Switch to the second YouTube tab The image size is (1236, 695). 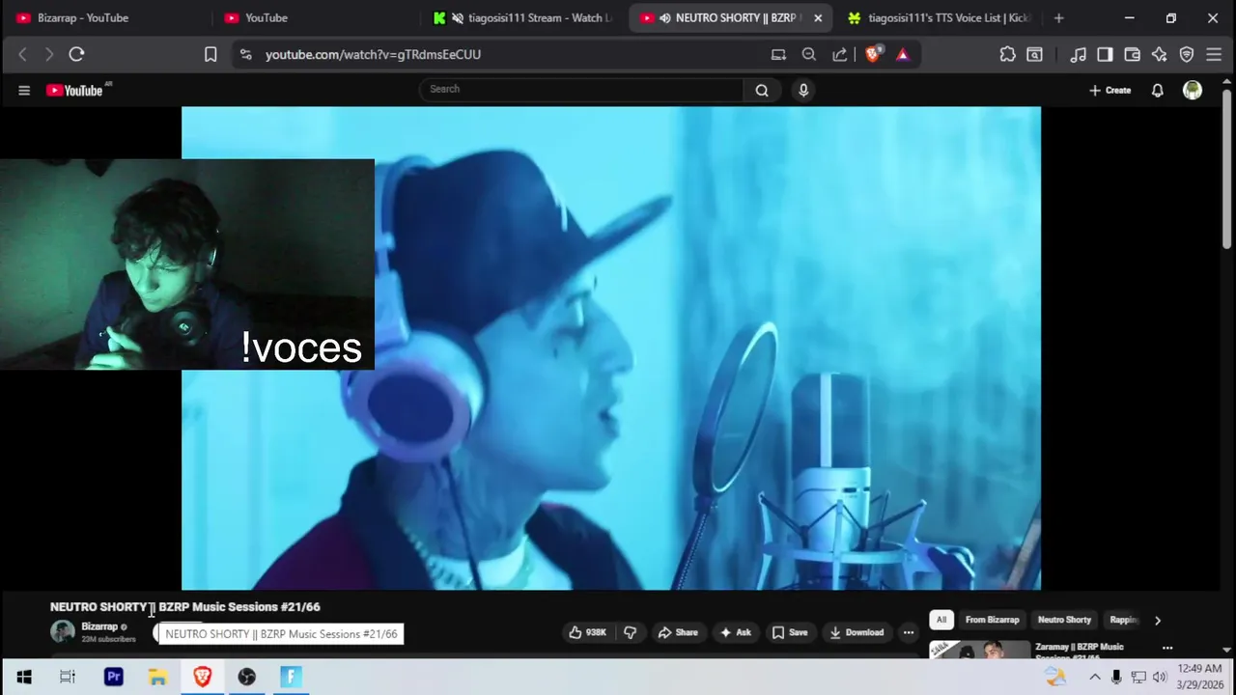click(315, 17)
